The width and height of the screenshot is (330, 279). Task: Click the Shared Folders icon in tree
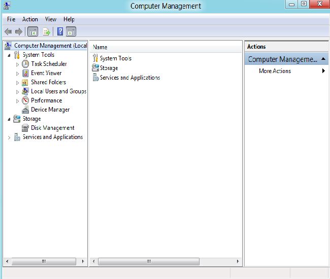(25, 82)
